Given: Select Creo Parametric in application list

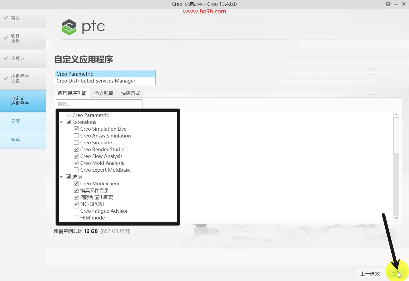Looking at the screenshot, I should pos(105,74).
